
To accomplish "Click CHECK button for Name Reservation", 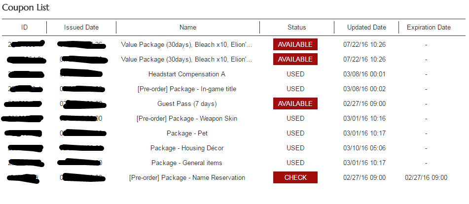I will (295, 177).
